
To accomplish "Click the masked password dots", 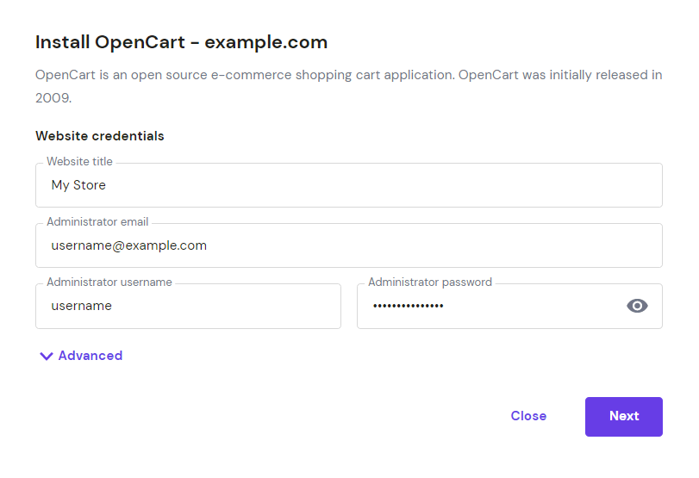I will click(x=409, y=306).
